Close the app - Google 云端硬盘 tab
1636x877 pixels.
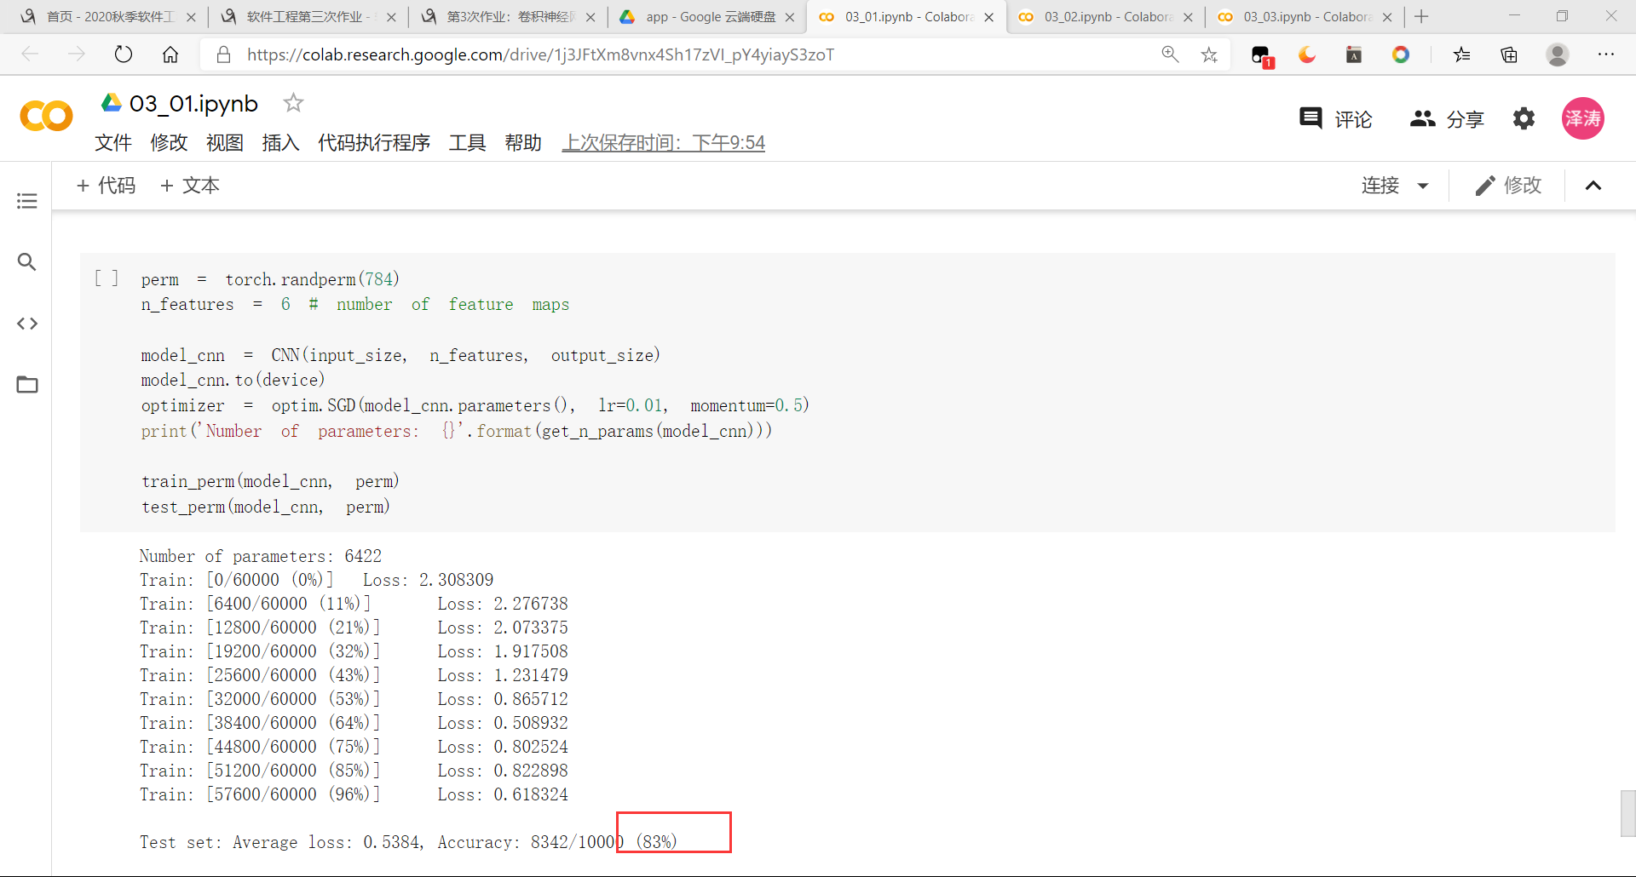pyautogui.click(x=790, y=17)
